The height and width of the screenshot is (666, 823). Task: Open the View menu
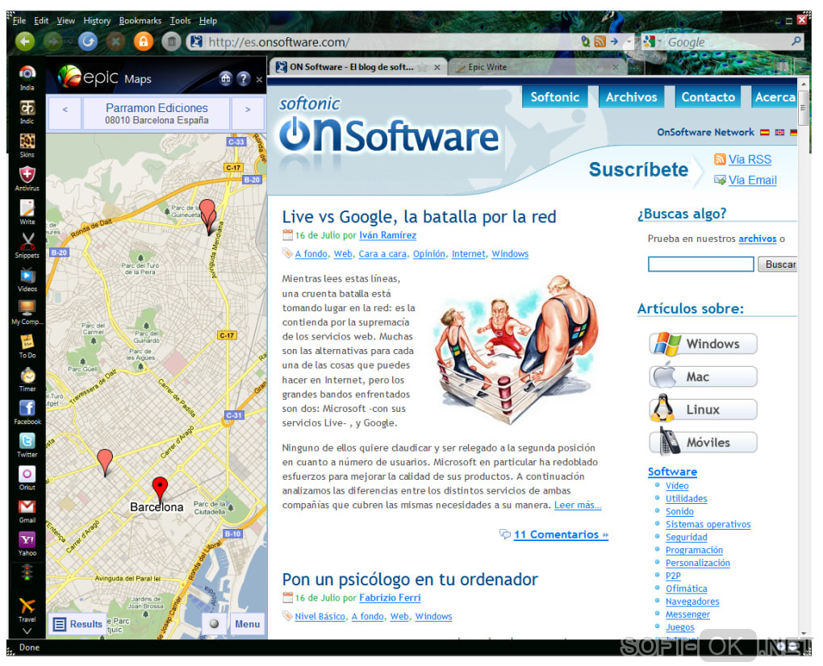coord(66,20)
